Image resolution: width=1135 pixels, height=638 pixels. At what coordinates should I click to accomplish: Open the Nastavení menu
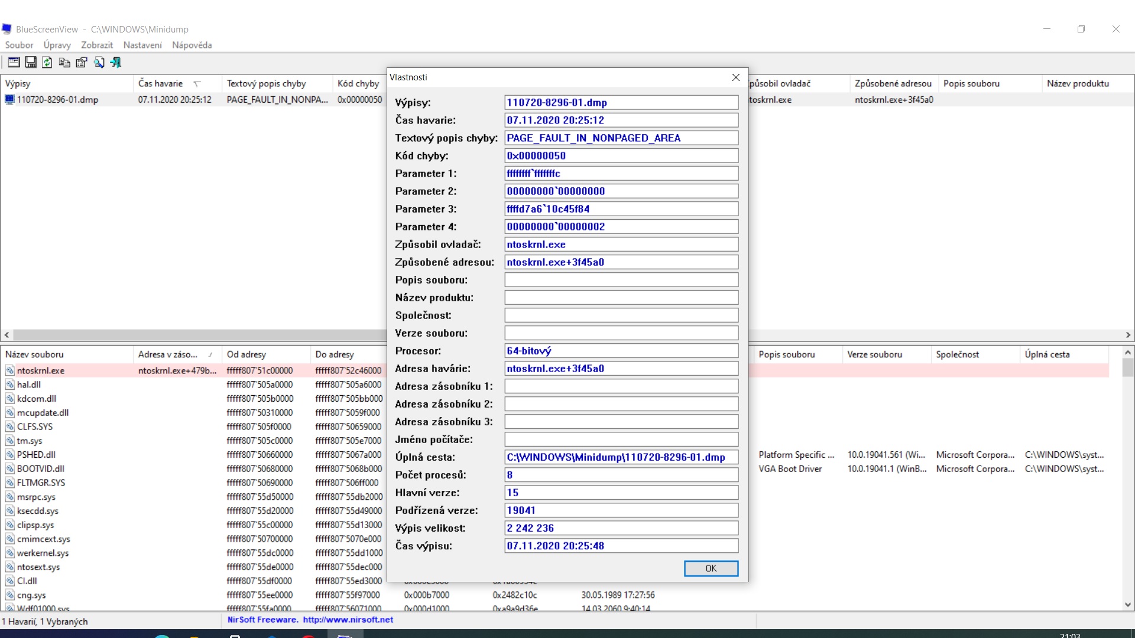(142, 45)
